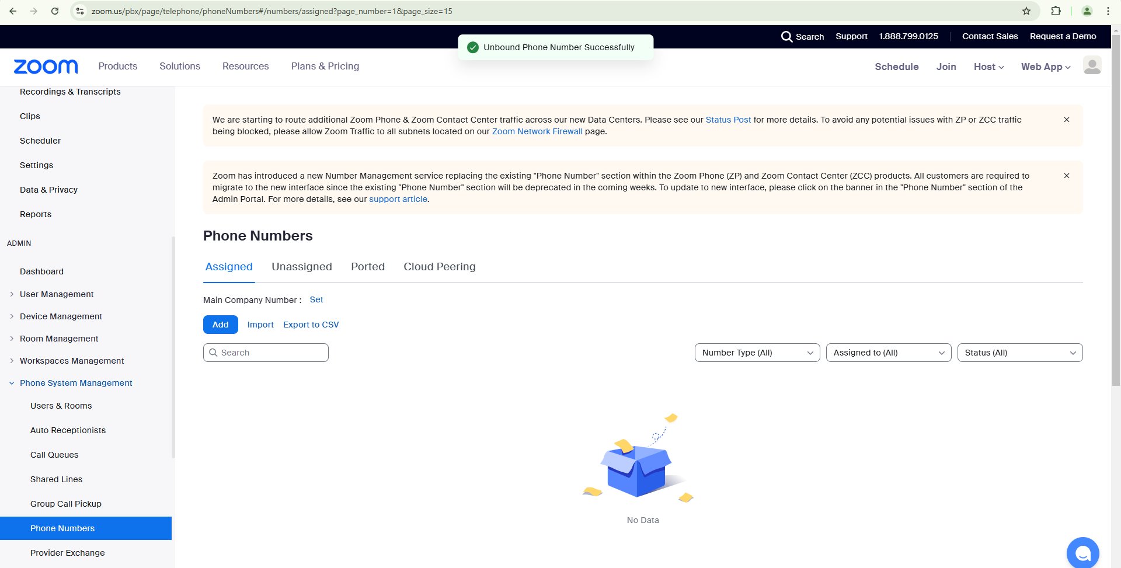Screen dimensions: 1121x568
Task: Bookmark this page with star icon
Action: point(1026,11)
